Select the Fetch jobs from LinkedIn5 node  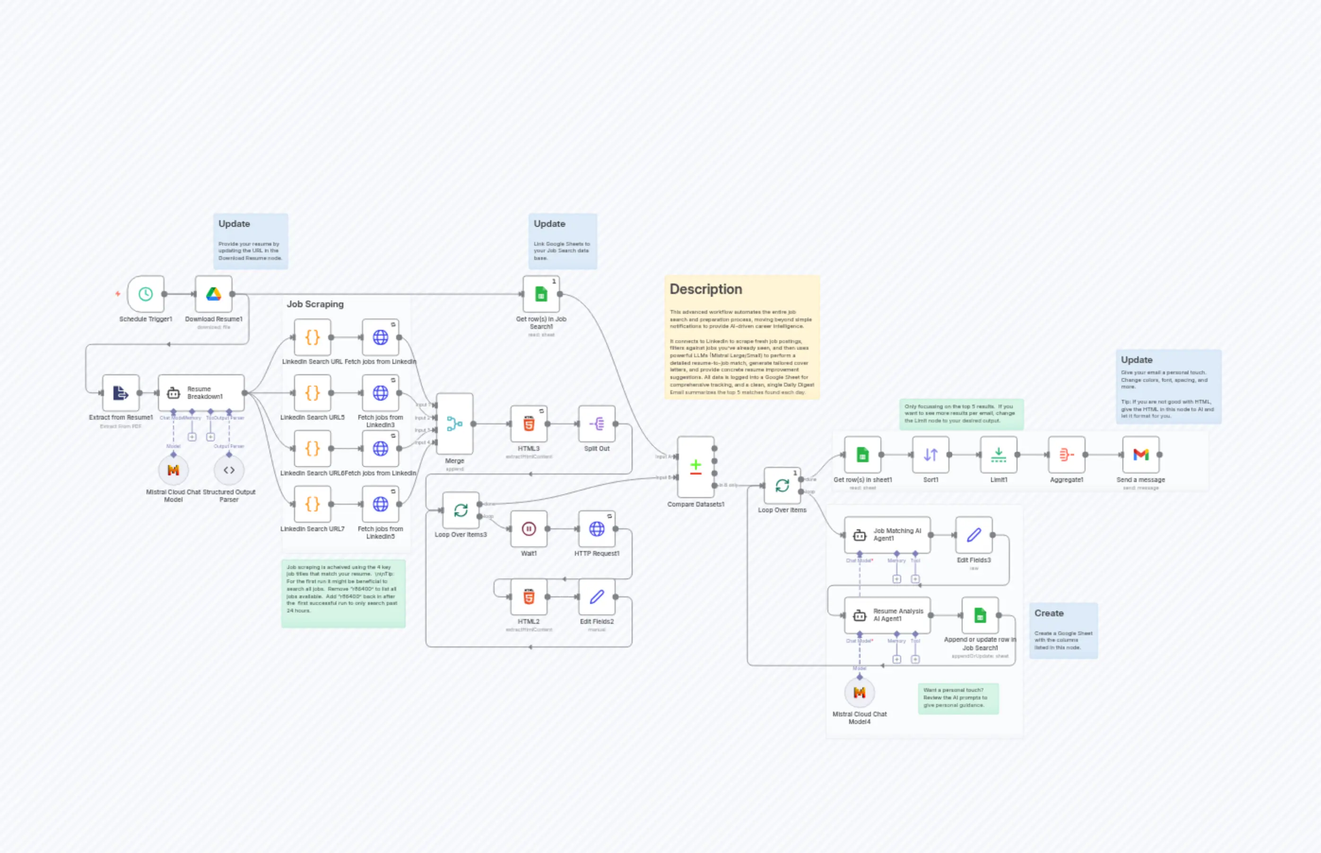tap(381, 504)
